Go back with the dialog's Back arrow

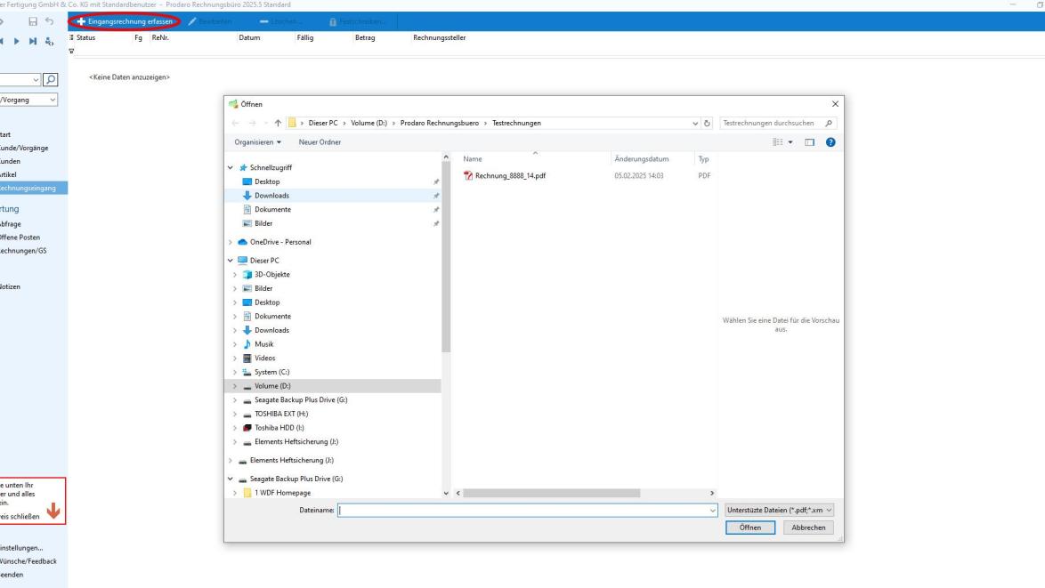click(x=235, y=123)
